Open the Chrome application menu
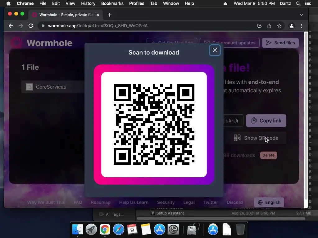 click(25, 3)
